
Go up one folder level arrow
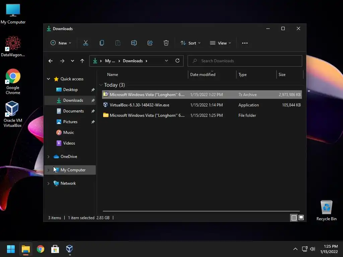82,61
